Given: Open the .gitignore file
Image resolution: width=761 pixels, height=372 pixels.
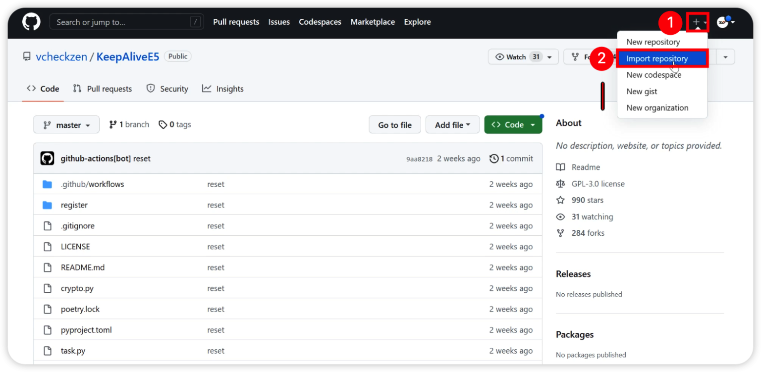Looking at the screenshot, I should 78,226.
